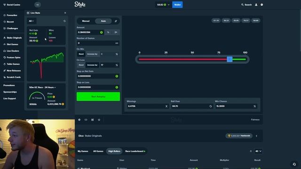Open live support headset button
This screenshot has width=301, height=169.
pos(294,164)
